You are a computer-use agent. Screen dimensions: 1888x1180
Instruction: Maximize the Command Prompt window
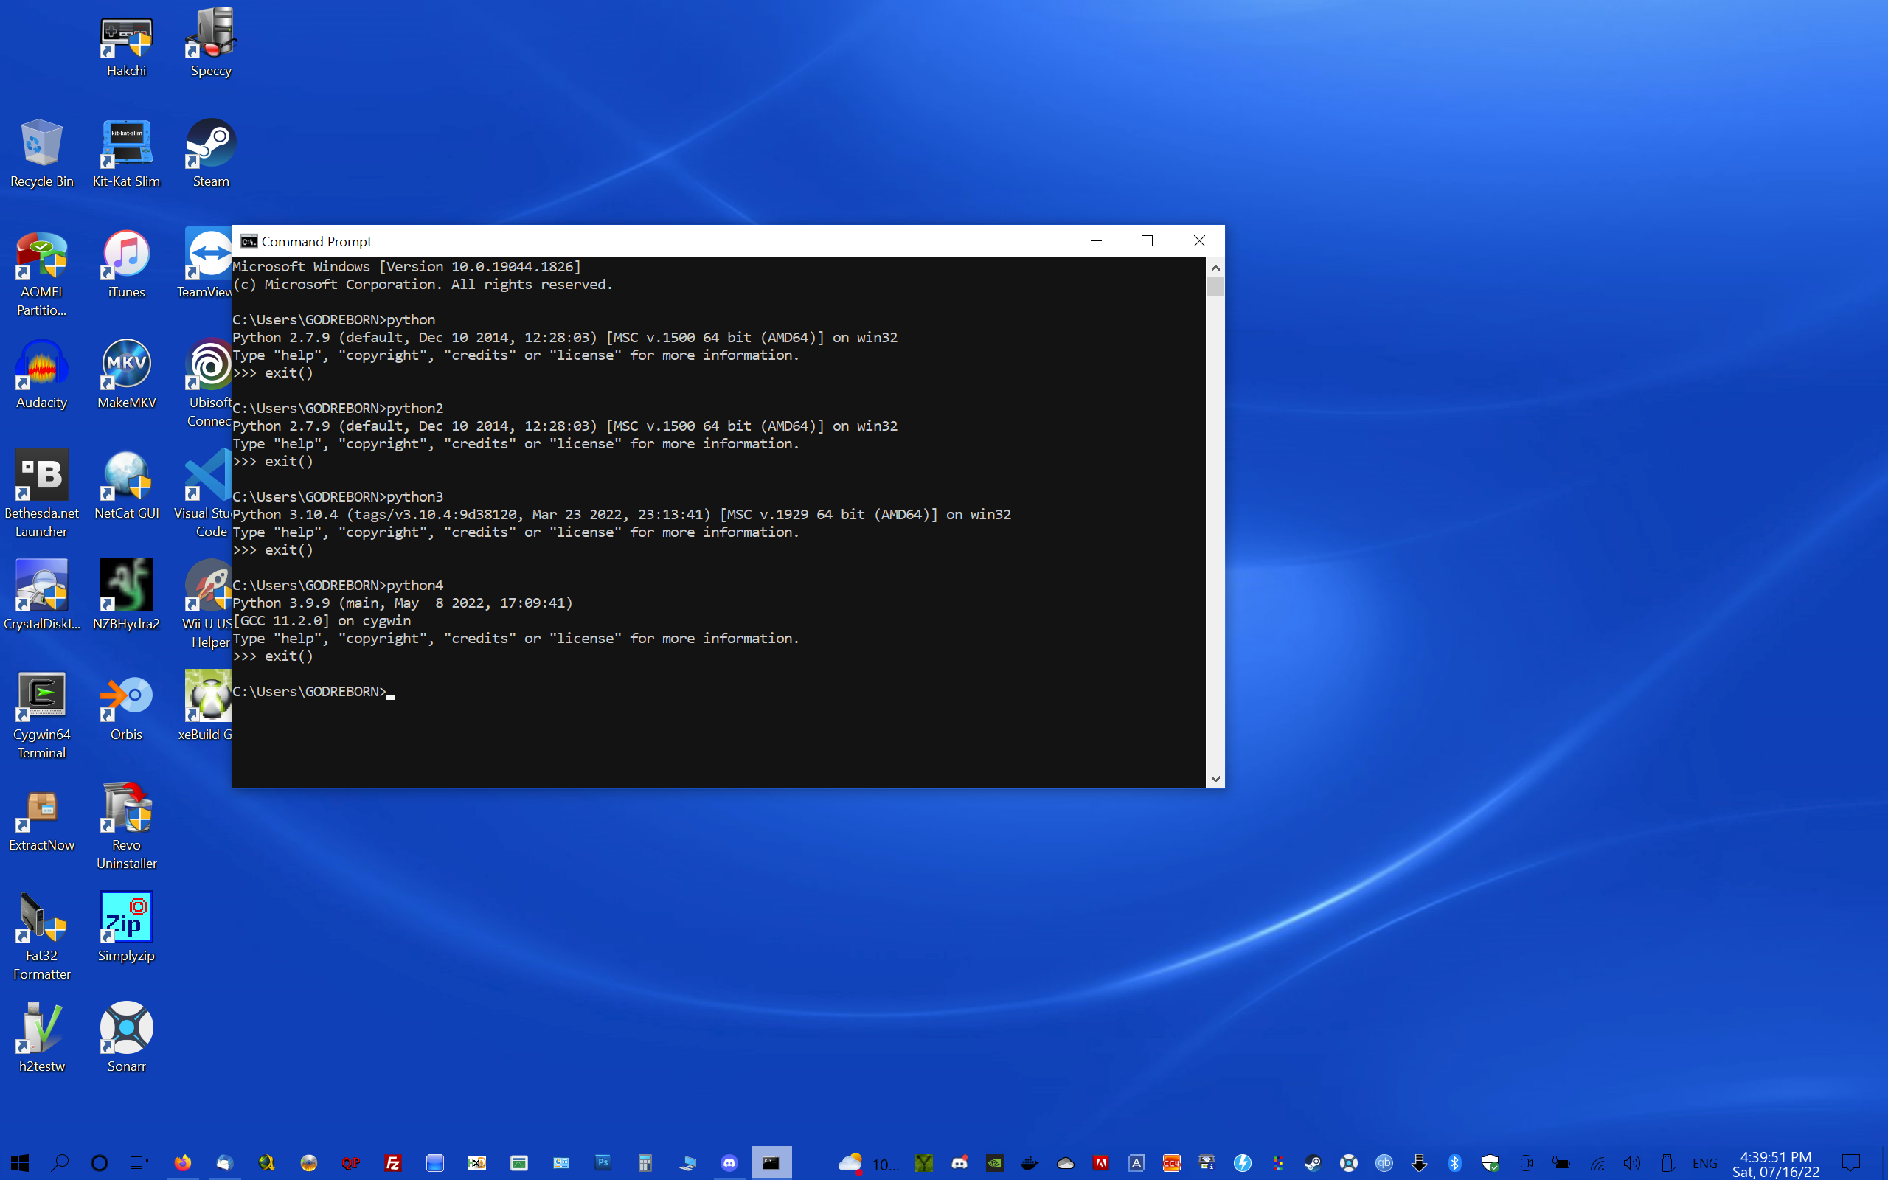[x=1147, y=241]
